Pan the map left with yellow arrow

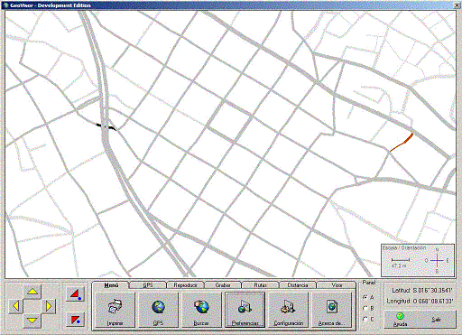(x=15, y=306)
